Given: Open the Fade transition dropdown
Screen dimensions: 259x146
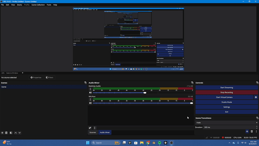Looking at the screenshot, I should click(x=227, y=123).
